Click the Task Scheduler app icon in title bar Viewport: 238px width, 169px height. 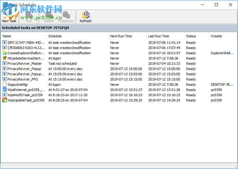5,5
